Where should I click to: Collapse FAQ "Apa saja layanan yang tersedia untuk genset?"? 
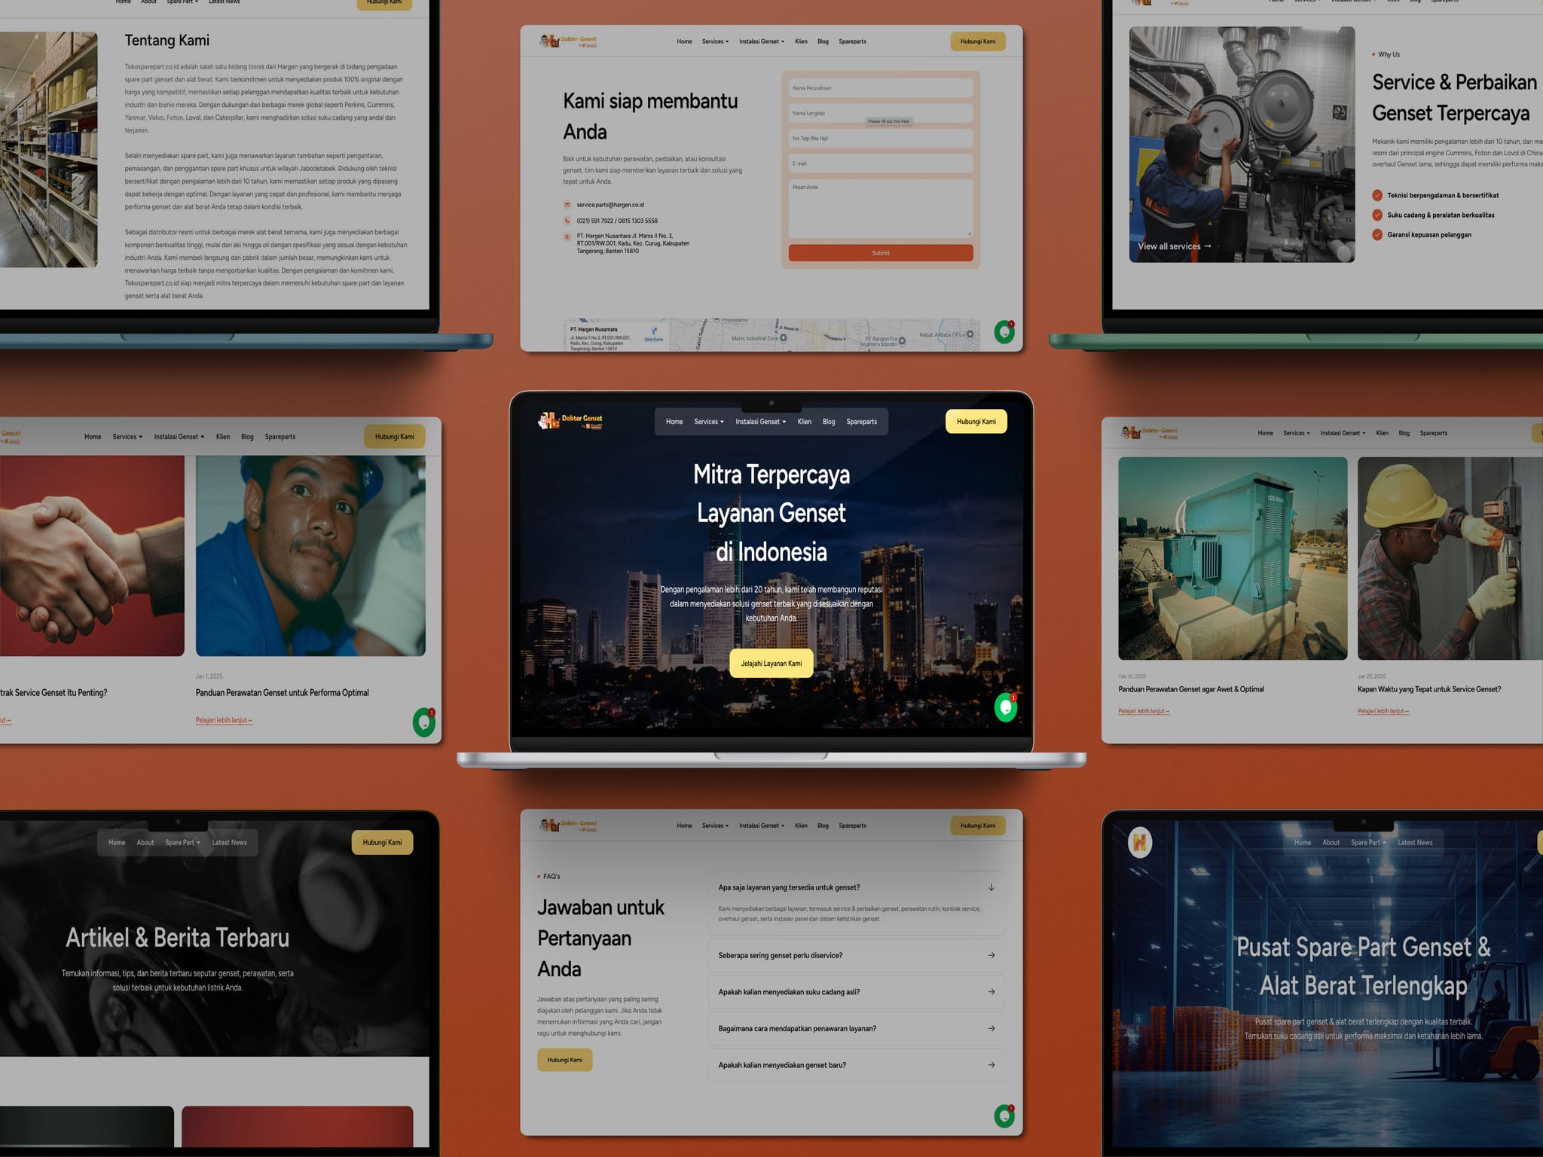pos(857,887)
